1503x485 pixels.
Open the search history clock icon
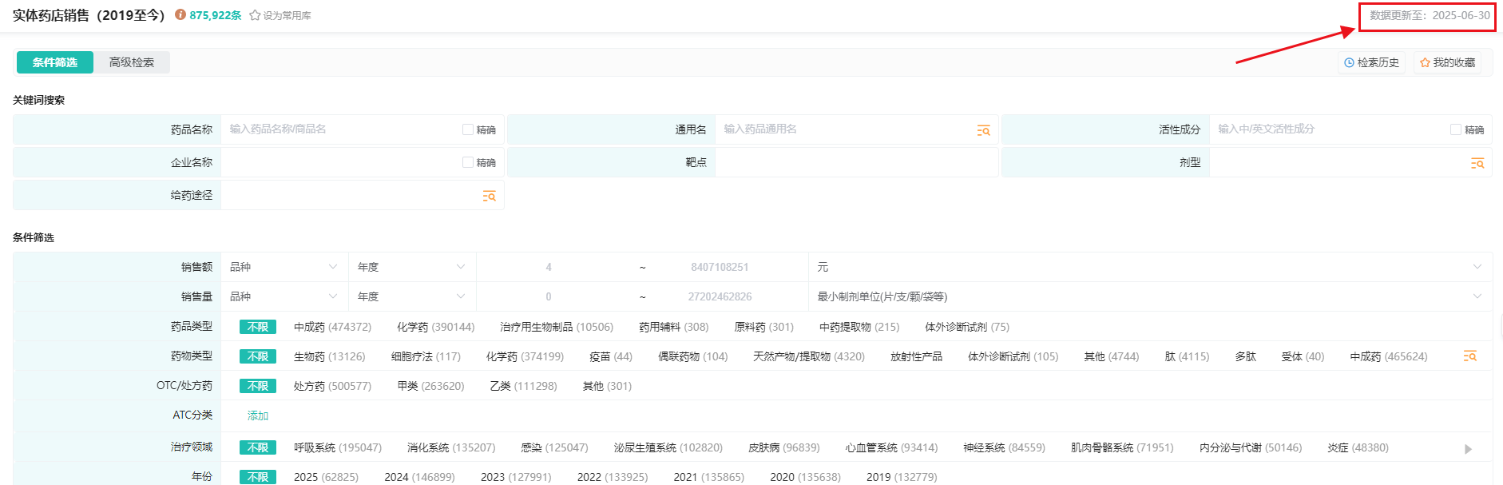pos(1349,62)
